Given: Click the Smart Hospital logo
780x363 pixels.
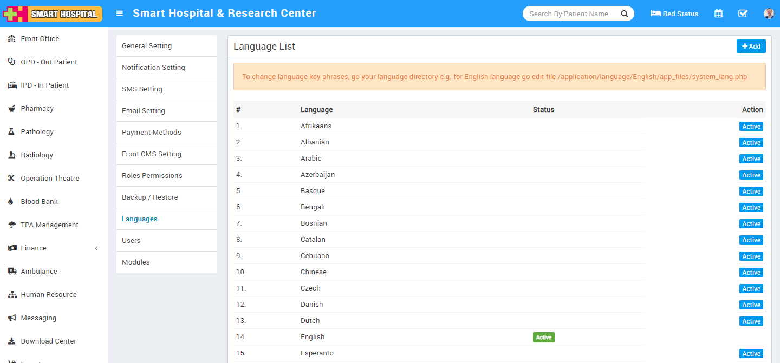Looking at the screenshot, I should pos(53,14).
